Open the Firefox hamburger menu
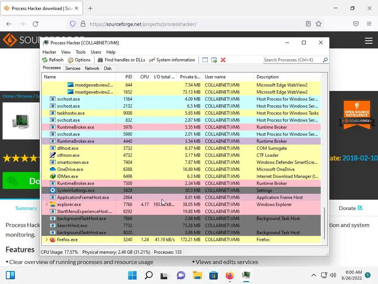 [369, 24]
